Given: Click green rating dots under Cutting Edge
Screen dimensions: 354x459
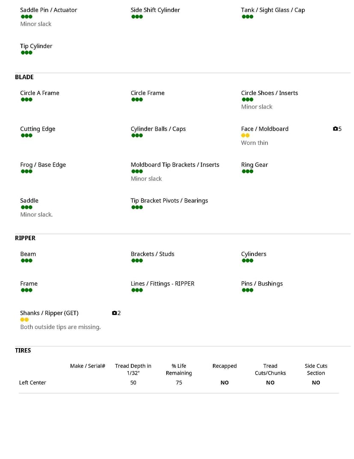Looking at the screenshot, I should [27, 135].
